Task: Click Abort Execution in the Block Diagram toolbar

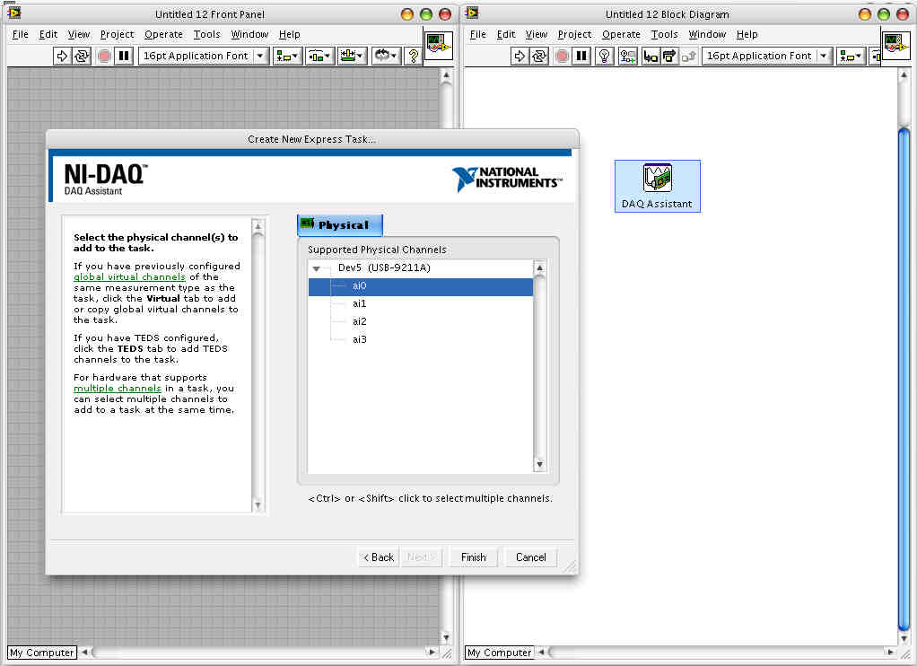Action: point(562,56)
